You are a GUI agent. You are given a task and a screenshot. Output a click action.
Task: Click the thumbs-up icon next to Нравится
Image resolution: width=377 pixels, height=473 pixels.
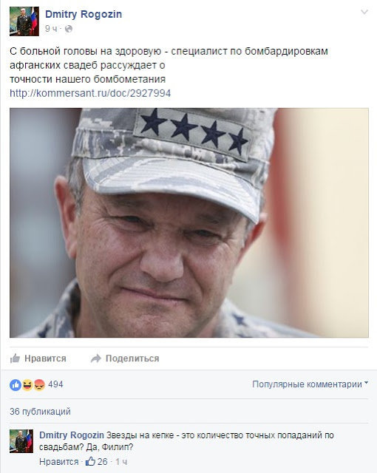click(x=15, y=358)
